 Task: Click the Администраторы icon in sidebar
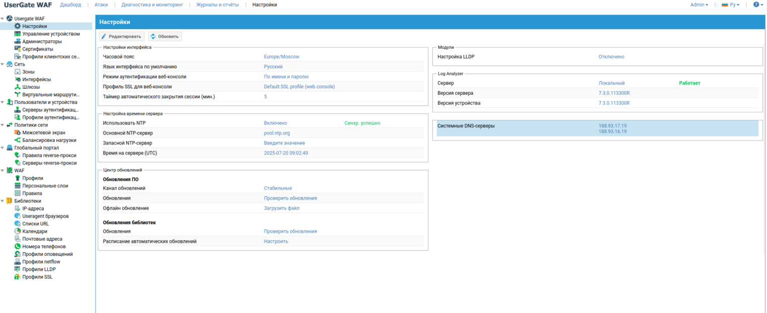(x=18, y=42)
